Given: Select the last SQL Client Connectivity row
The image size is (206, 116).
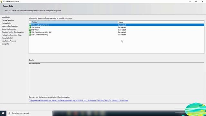Looking at the screenshot, I should (117, 34).
